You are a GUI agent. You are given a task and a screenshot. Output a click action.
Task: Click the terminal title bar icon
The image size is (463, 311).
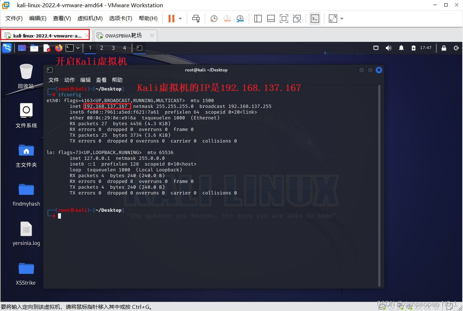click(x=50, y=70)
